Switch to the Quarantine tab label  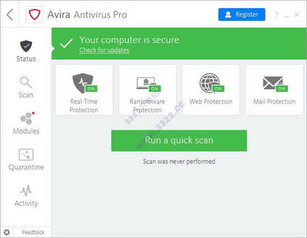pyautogui.click(x=26, y=168)
